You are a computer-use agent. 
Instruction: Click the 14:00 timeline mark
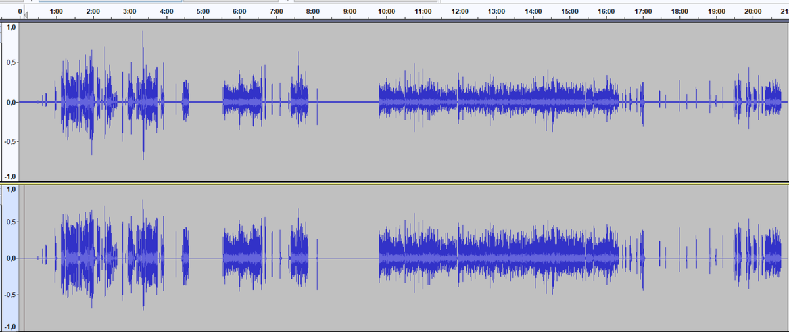pyautogui.click(x=533, y=12)
